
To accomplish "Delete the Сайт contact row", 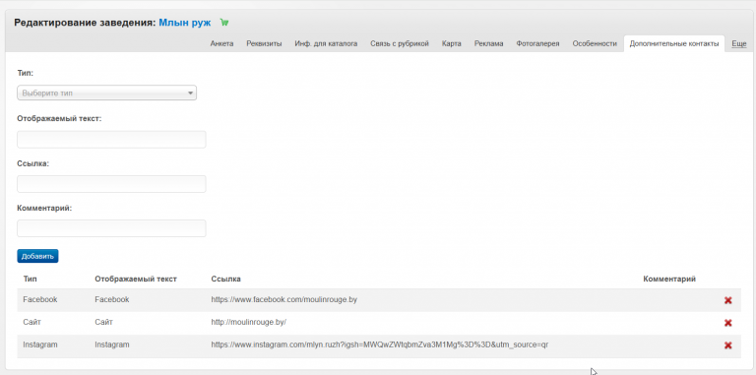I will (x=728, y=323).
